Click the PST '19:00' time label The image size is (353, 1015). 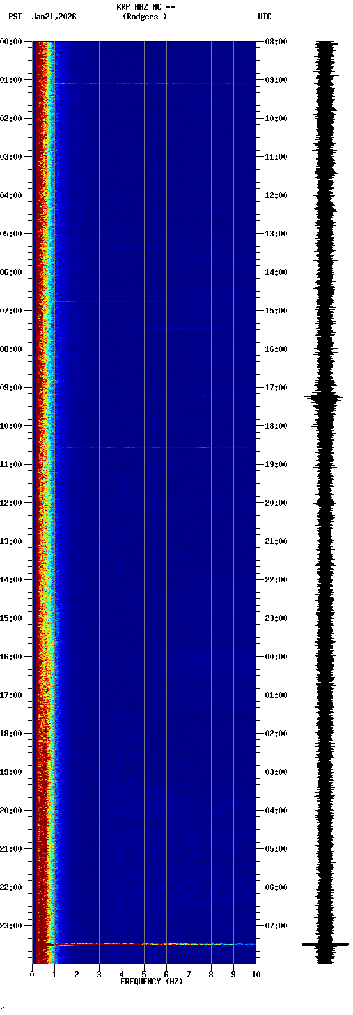pos(11,772)
